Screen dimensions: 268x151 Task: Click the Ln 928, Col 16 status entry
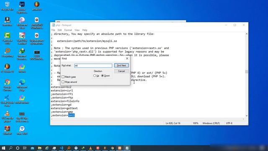point(173,123)
